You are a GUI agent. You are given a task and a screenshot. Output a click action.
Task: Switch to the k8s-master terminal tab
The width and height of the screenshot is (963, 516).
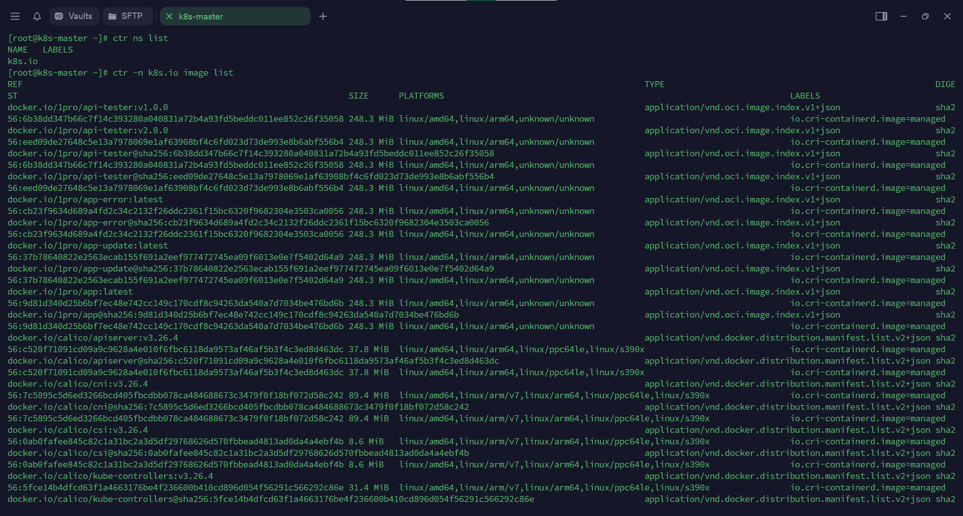pos(235,17)
